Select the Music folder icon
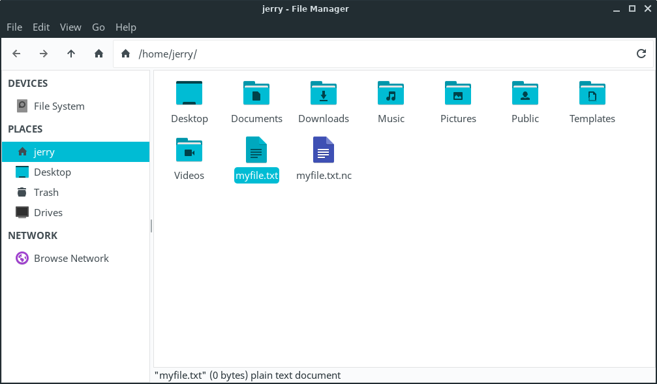 click(x=391, y=94)
